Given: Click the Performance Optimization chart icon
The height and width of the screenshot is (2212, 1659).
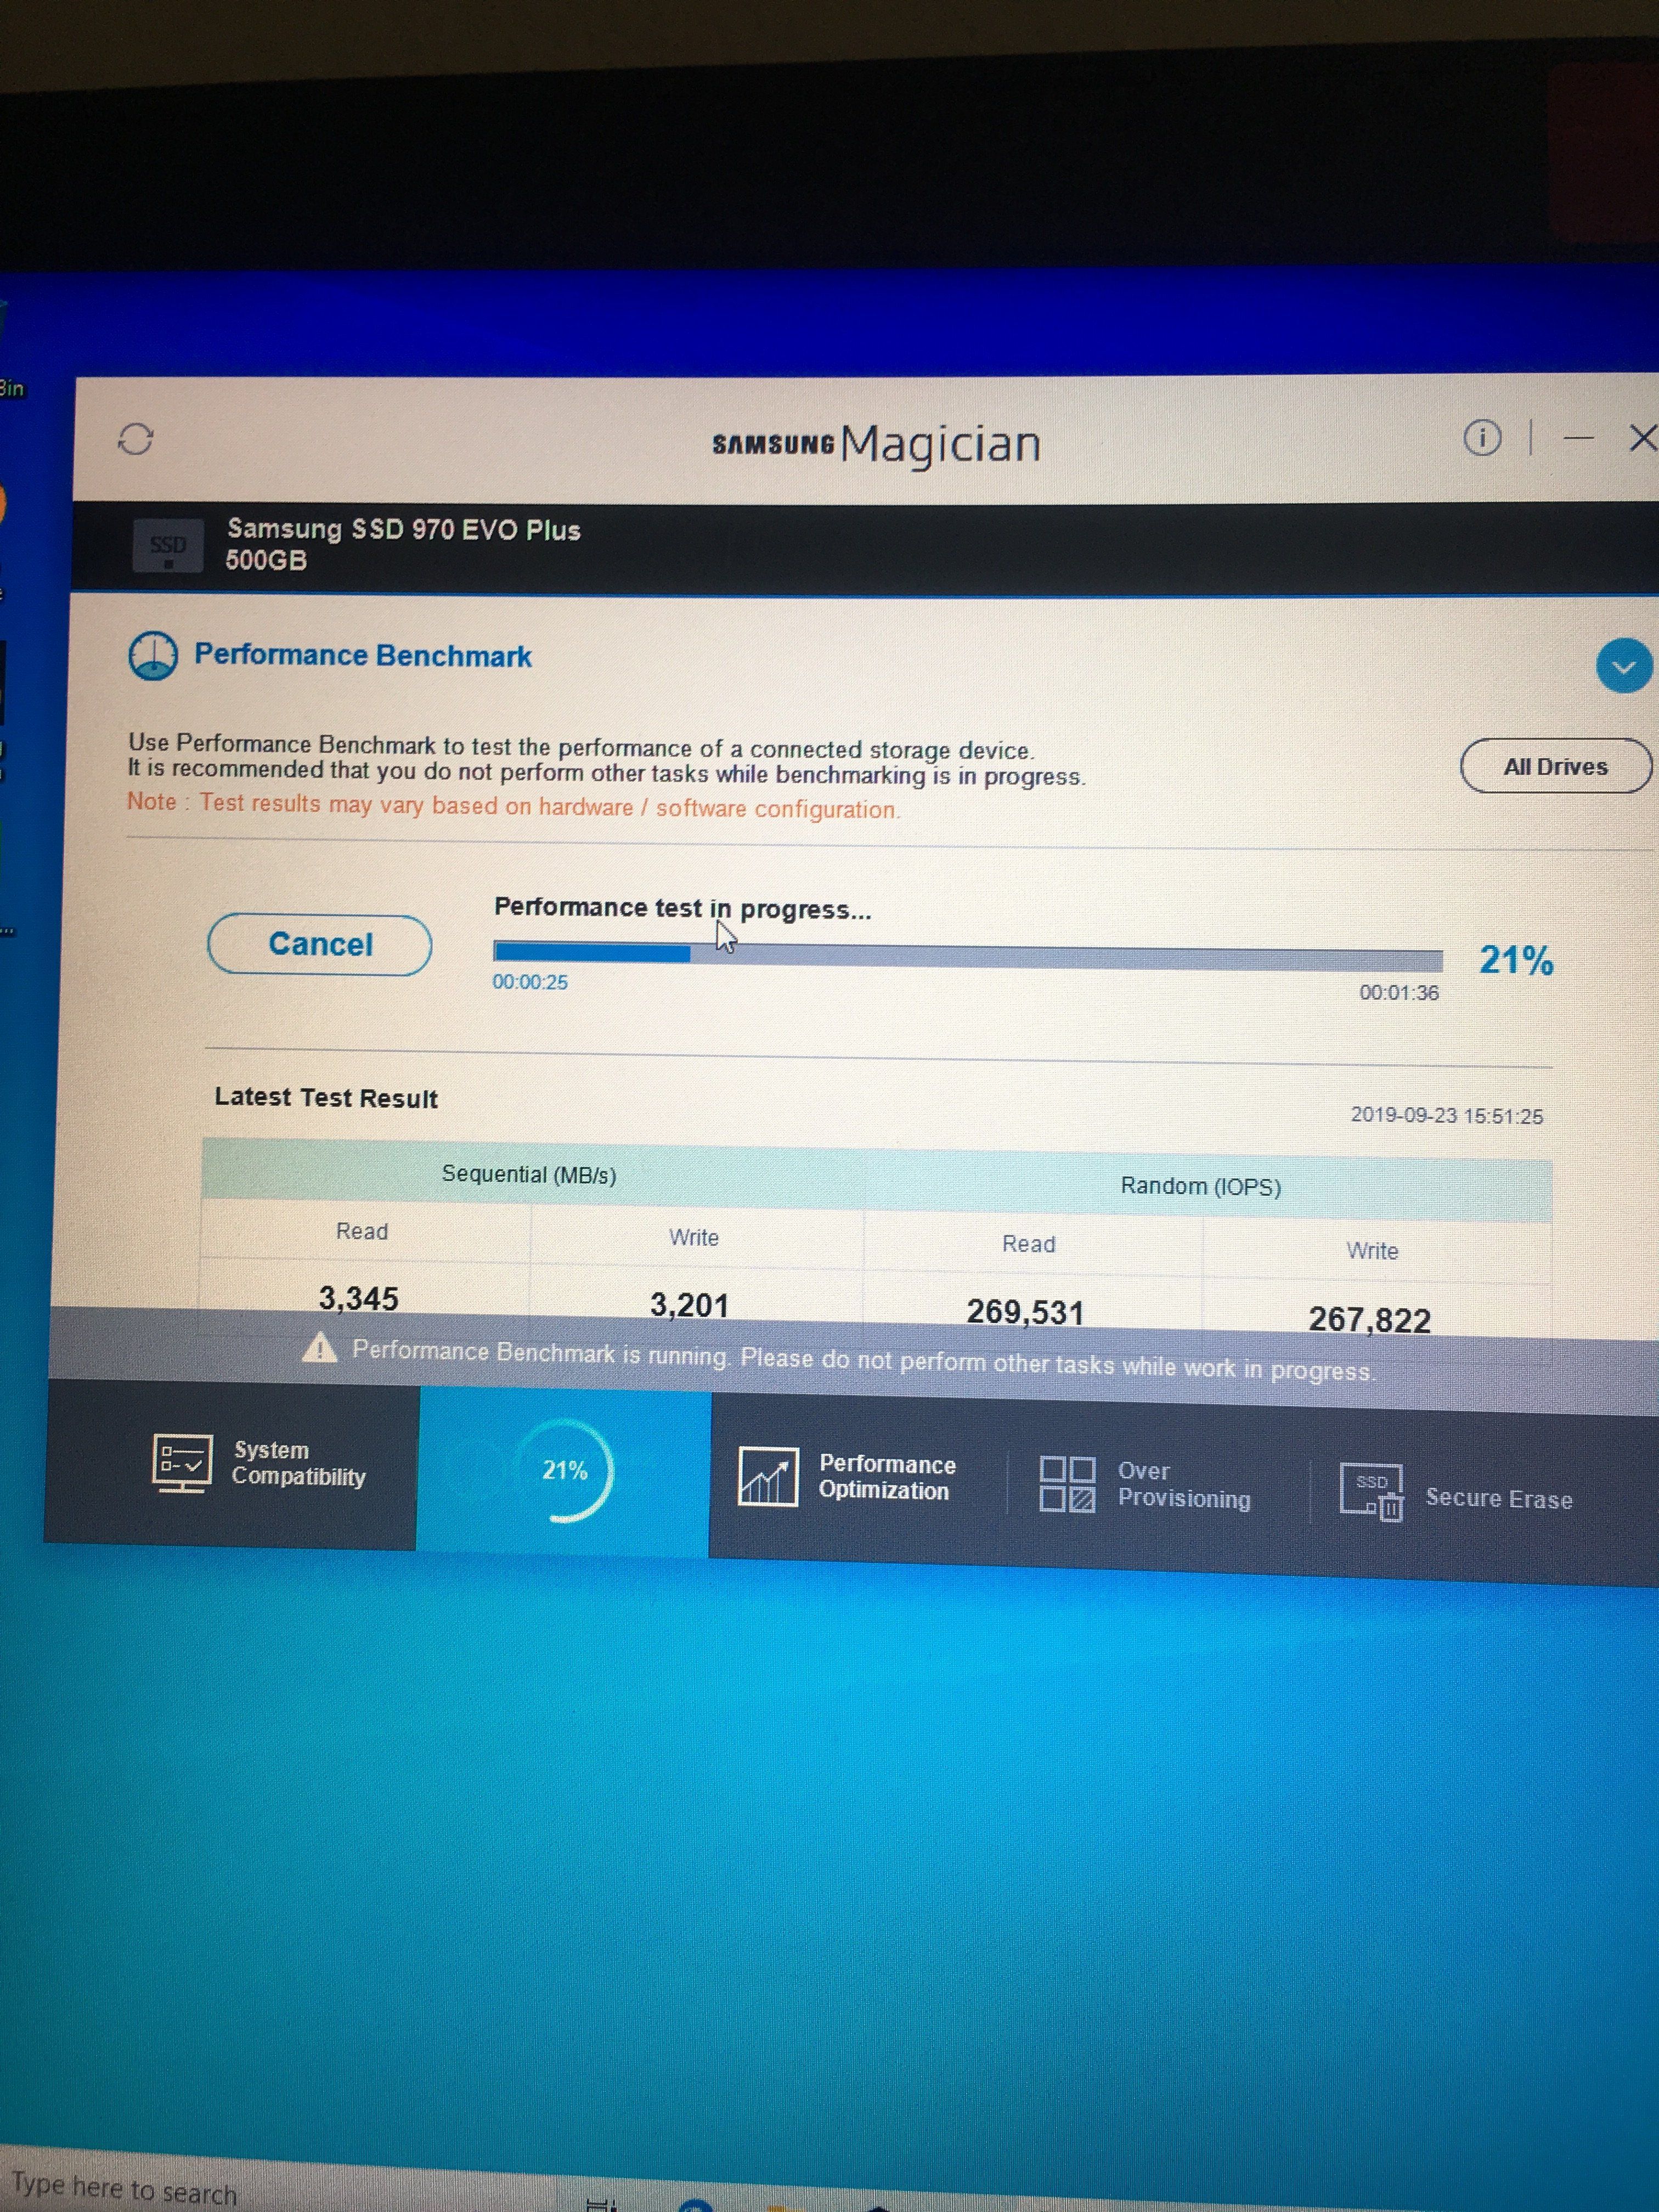Looking at the screenshot, I should pyautogui.click(x=767, y=1476).
